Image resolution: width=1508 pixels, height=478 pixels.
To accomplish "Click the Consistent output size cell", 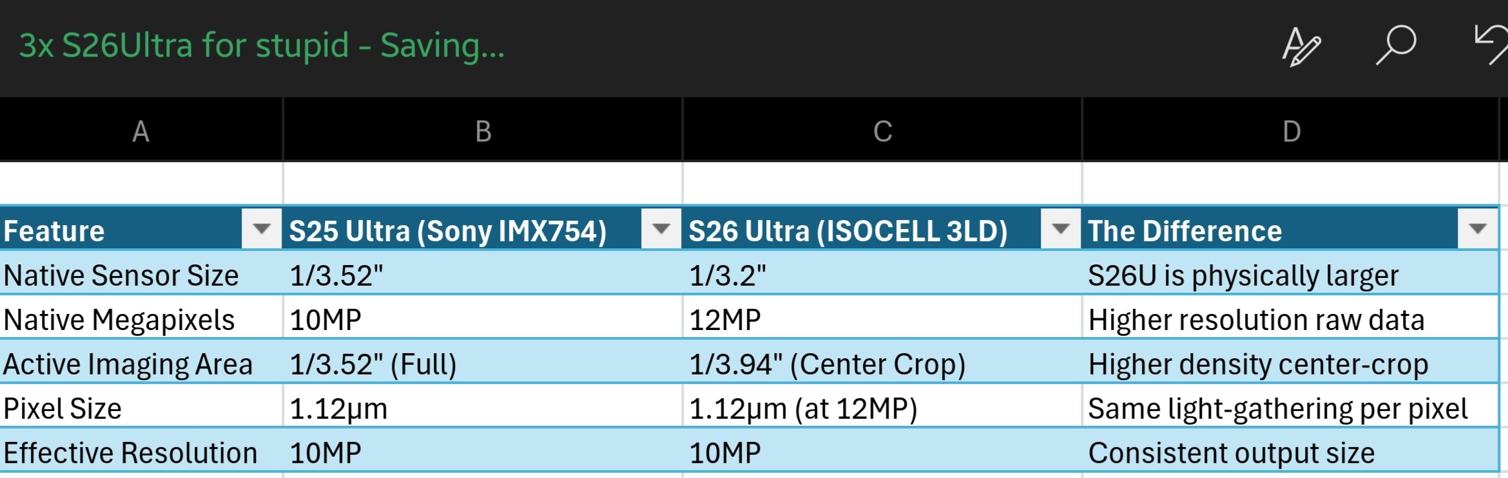I will coord(1231,453).
